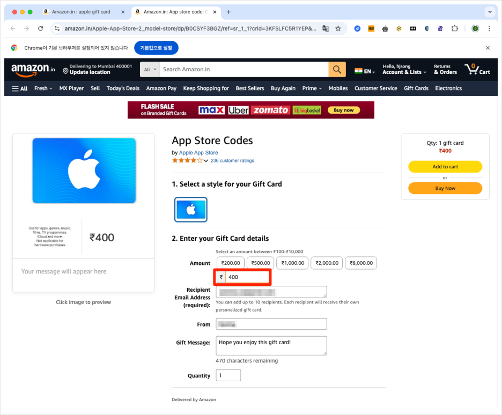This screenshot has width=502, height=415.
Task: Open Best Sellers
Action: click(x=250, y=88)
